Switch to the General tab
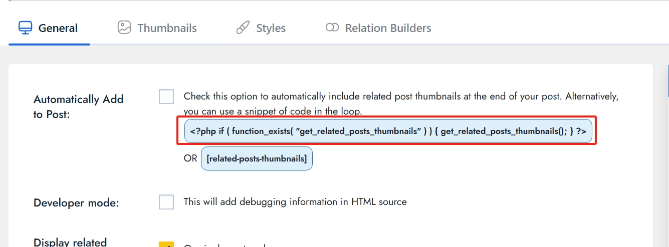This screenshot has width=669, height=247. pos(58,28)
